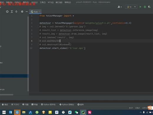The height and width of the screenshot is (115, 153).
Task: Open the blue bird app in taskbar
Action: (57, 112)
